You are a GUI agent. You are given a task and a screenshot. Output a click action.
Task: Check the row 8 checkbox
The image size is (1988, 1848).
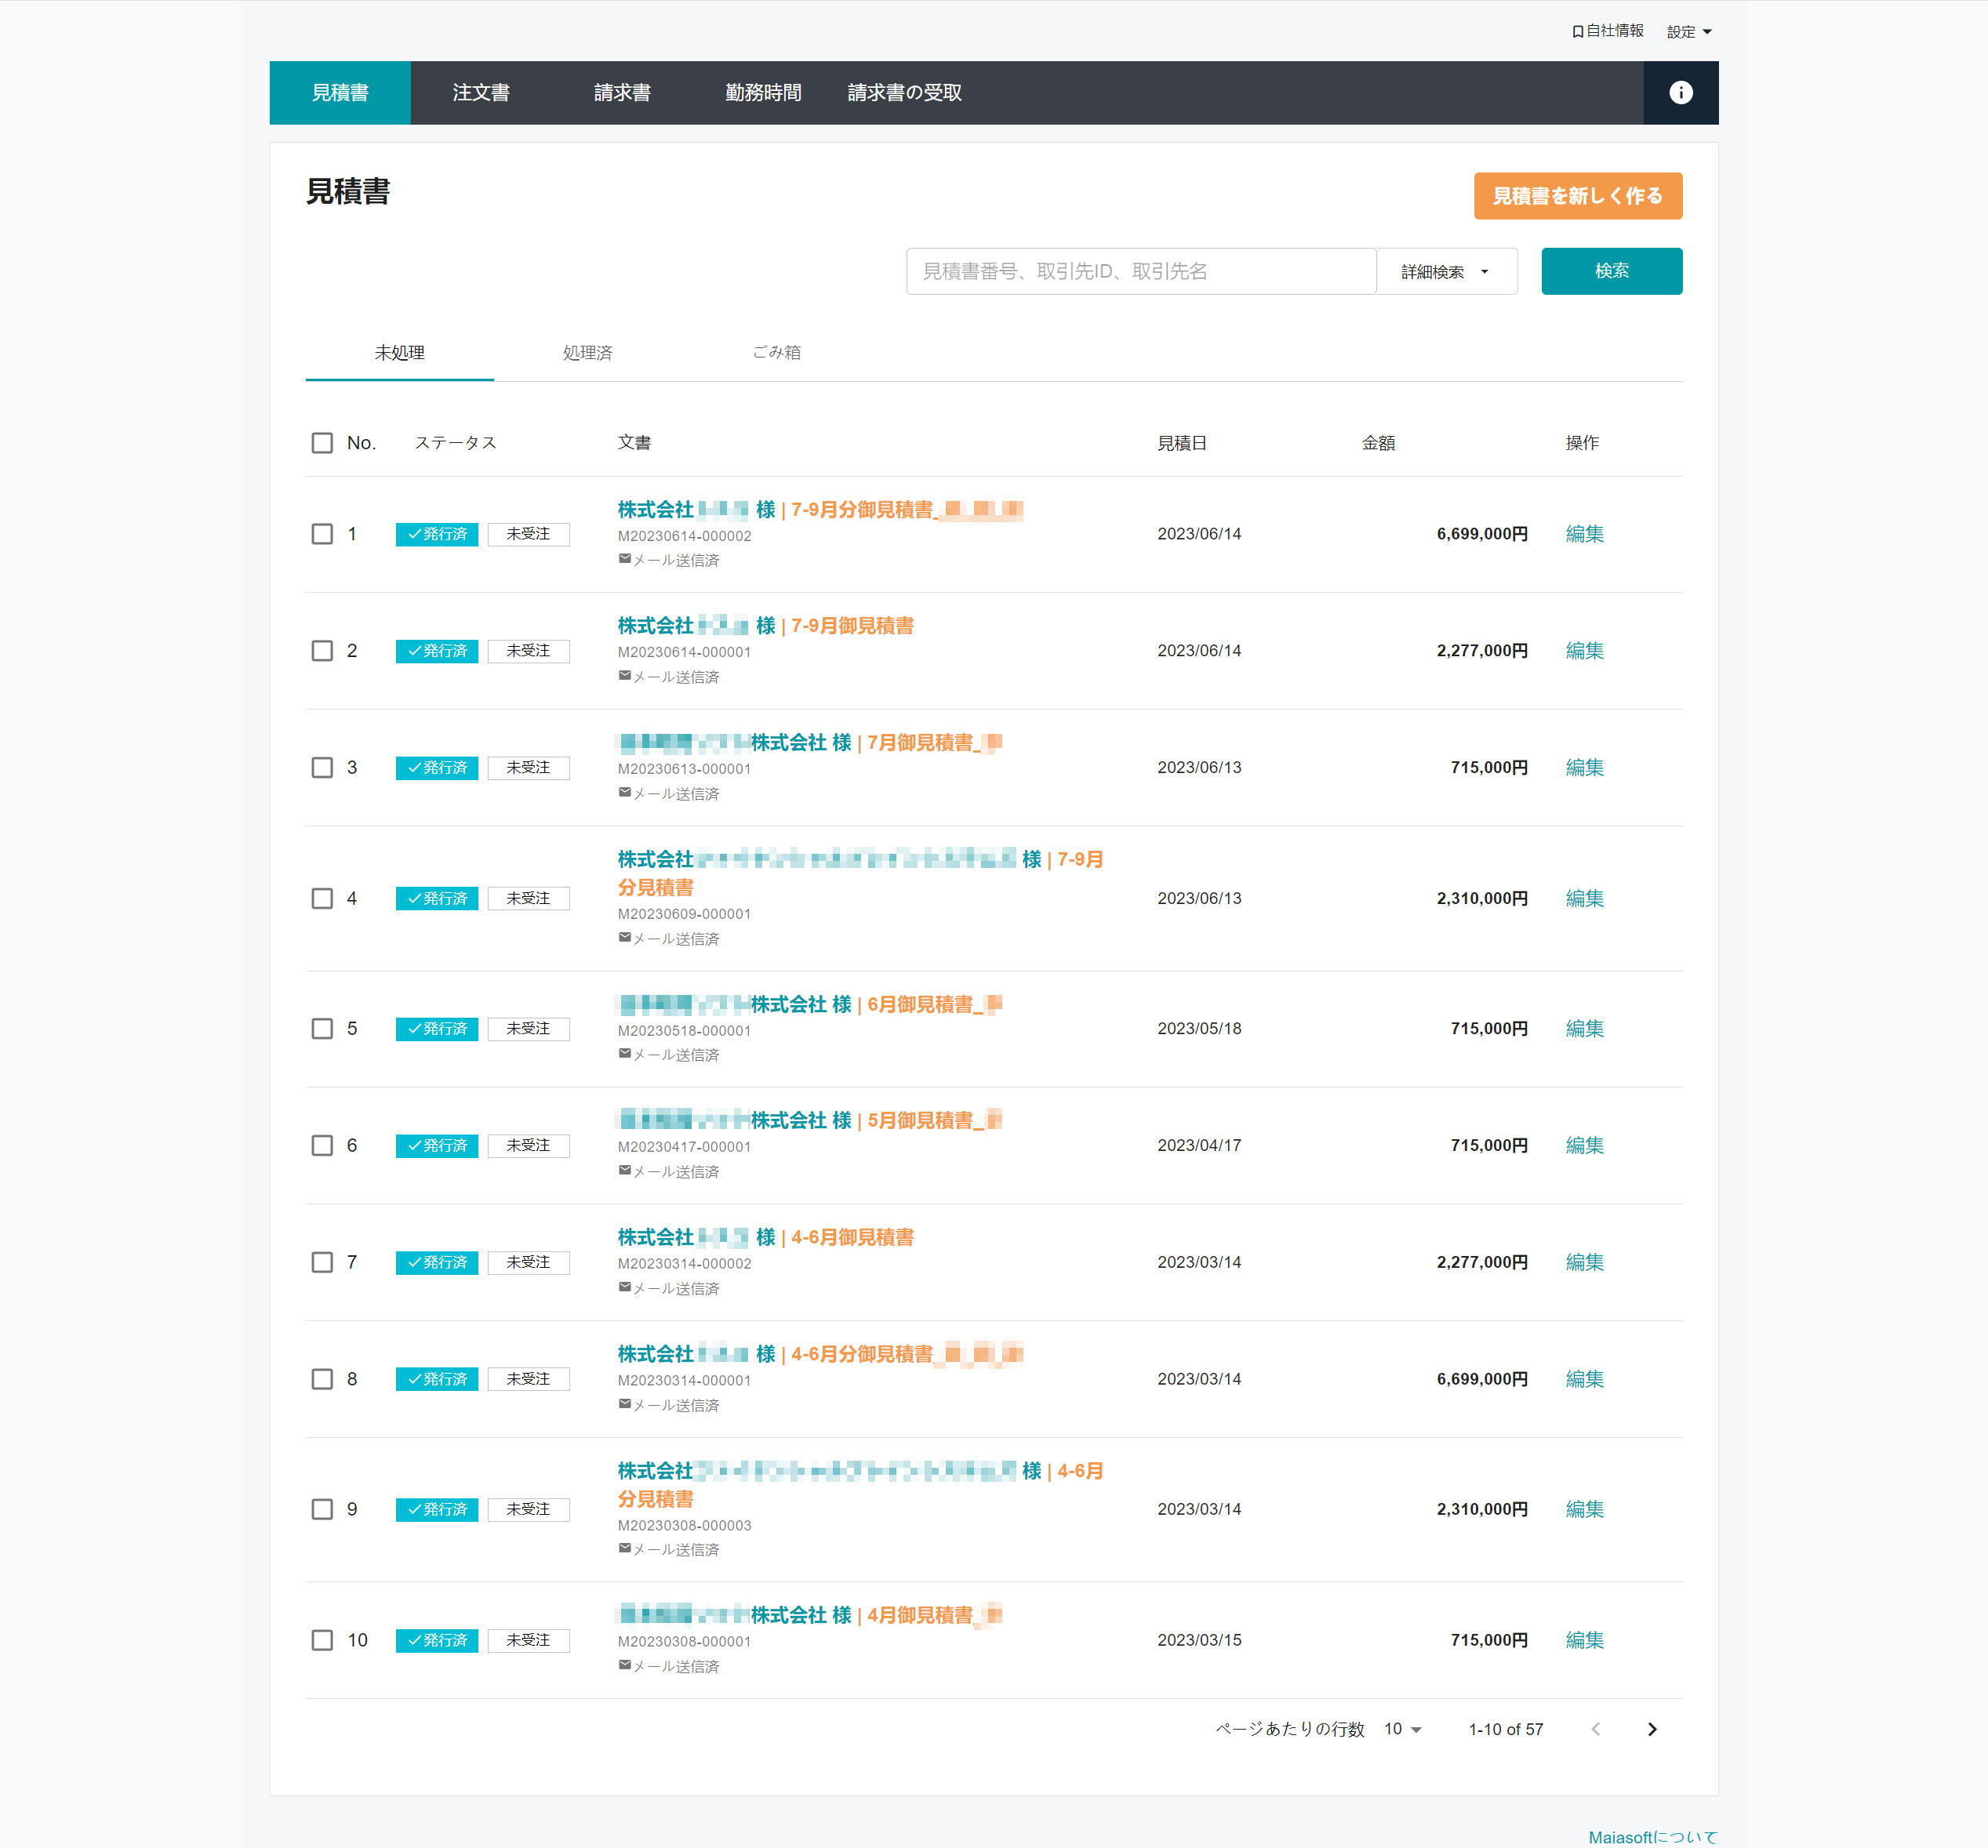[x=322, y=1380]
